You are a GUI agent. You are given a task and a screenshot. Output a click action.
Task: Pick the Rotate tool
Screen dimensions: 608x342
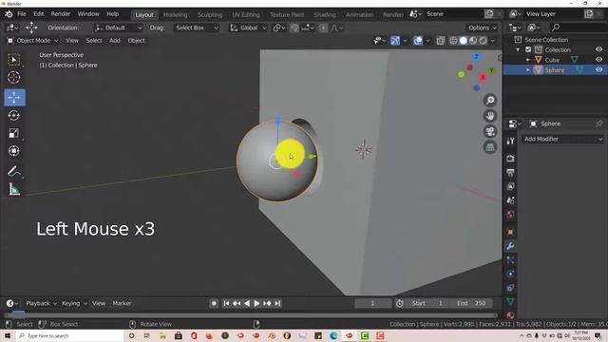(x=14, y=115)
